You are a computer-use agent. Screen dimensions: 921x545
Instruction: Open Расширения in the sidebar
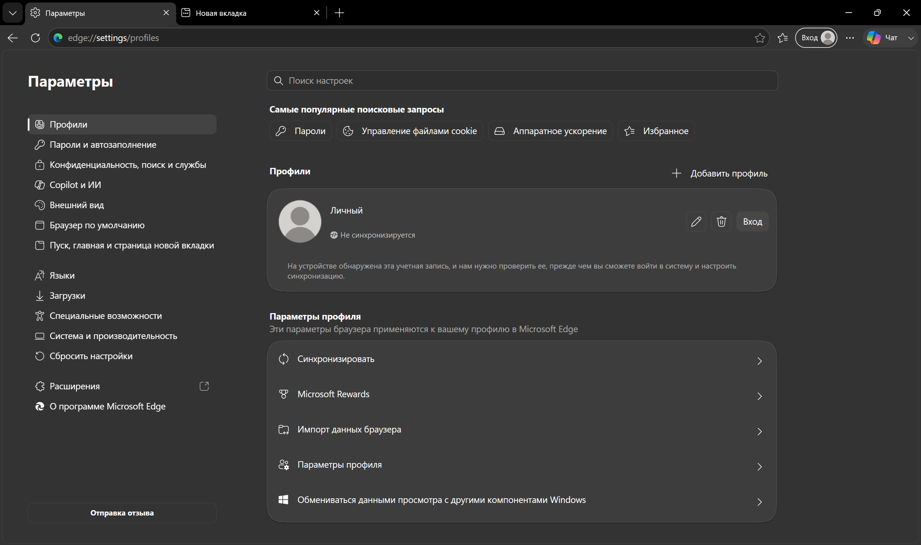tap(122, 386)
